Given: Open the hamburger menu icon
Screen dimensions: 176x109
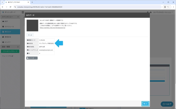Looking at the screenshot, I should click(23, 12).
